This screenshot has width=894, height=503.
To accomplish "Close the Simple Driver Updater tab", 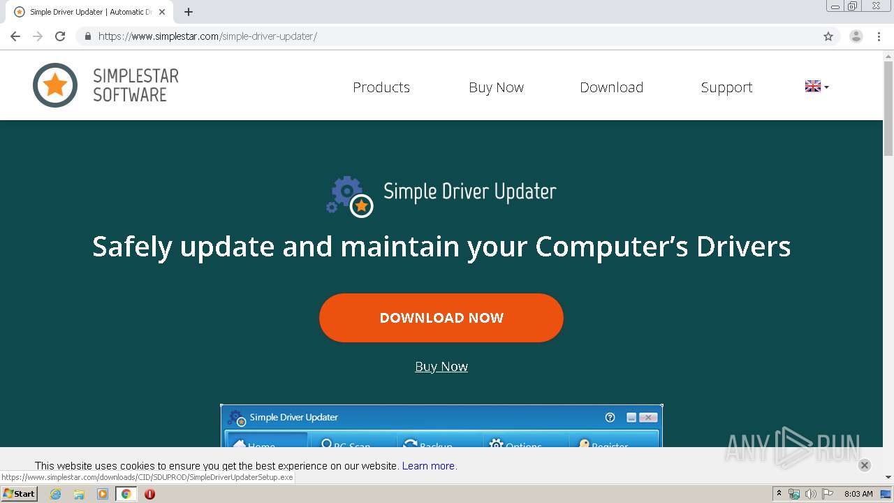I will [x=162, y=12].
